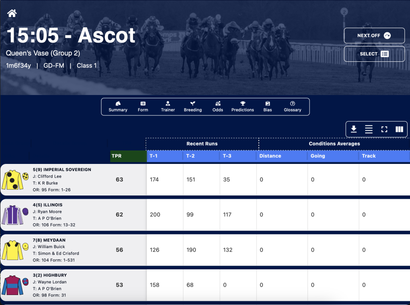
Task: Toggle fullscreen table view icon
Action: [384, 129]
